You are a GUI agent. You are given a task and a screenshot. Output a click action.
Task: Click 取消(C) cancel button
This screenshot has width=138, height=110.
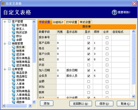(x=126, y=104)
